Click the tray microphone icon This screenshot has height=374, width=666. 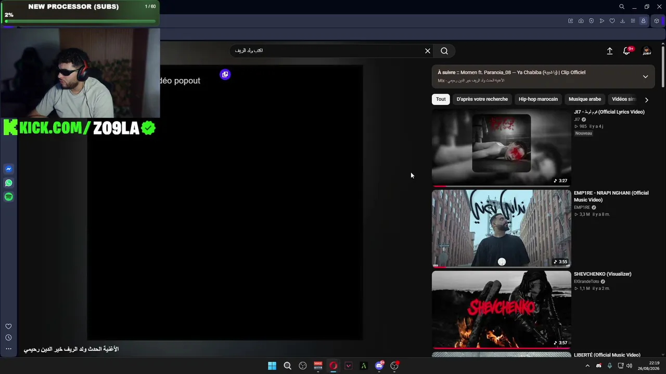pos(609,366)
